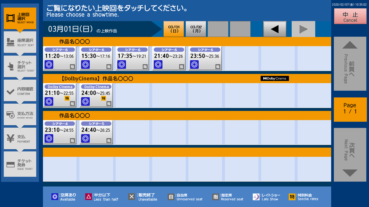Choose the Dolby Cinema 21:10 showing
The height and width of the screenshot is (207, 369).
coord(60,95)
